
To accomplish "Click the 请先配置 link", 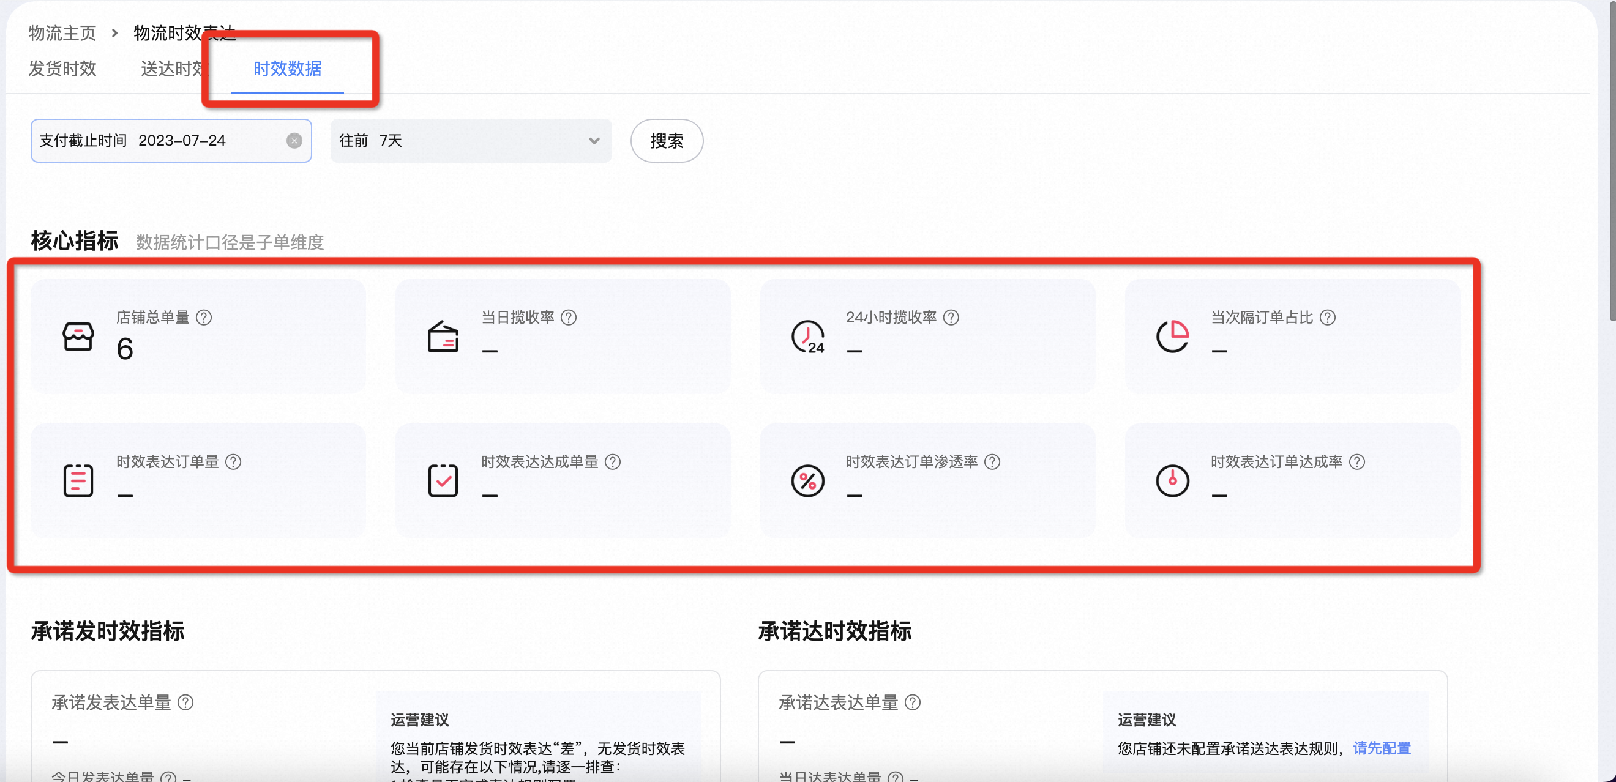I will 1382,748.
